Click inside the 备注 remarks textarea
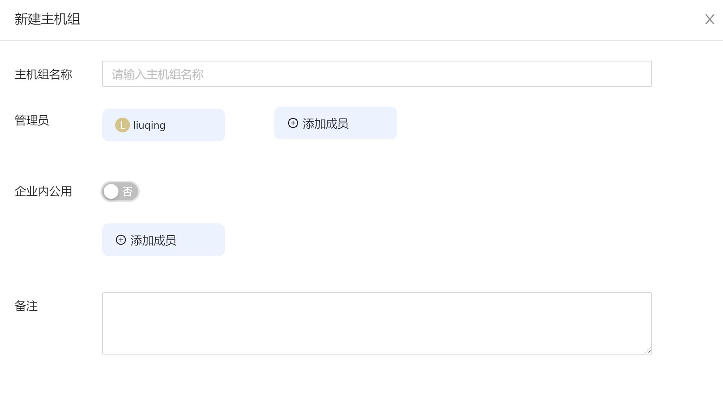 coord(377,323)
